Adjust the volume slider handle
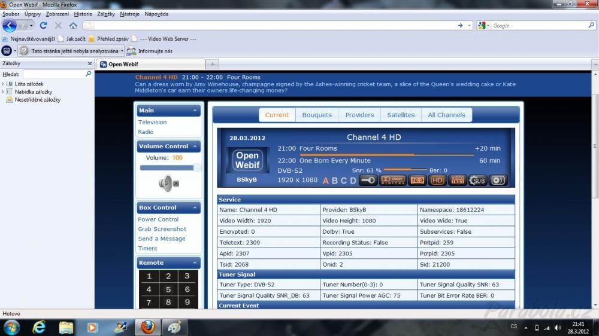The width and height of the screenshot is (599, 336). [197, 168]
